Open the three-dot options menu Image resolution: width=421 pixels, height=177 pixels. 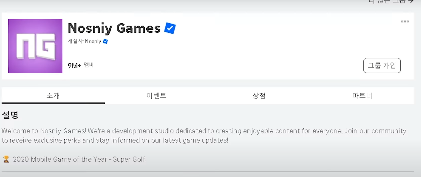405,22
